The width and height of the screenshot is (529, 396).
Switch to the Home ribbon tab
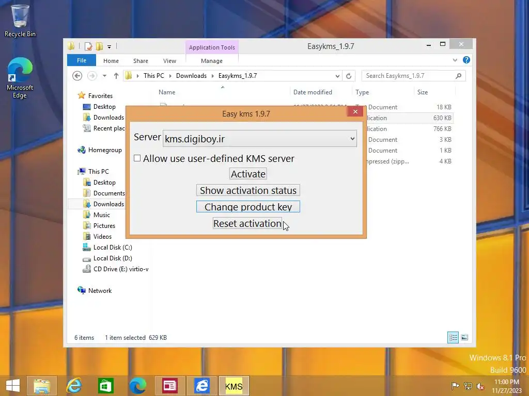tap(111, 61)
